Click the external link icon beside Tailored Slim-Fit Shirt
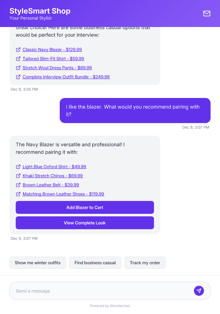The height and width of the screenshot is (314, 220). (x=18, y=58)
